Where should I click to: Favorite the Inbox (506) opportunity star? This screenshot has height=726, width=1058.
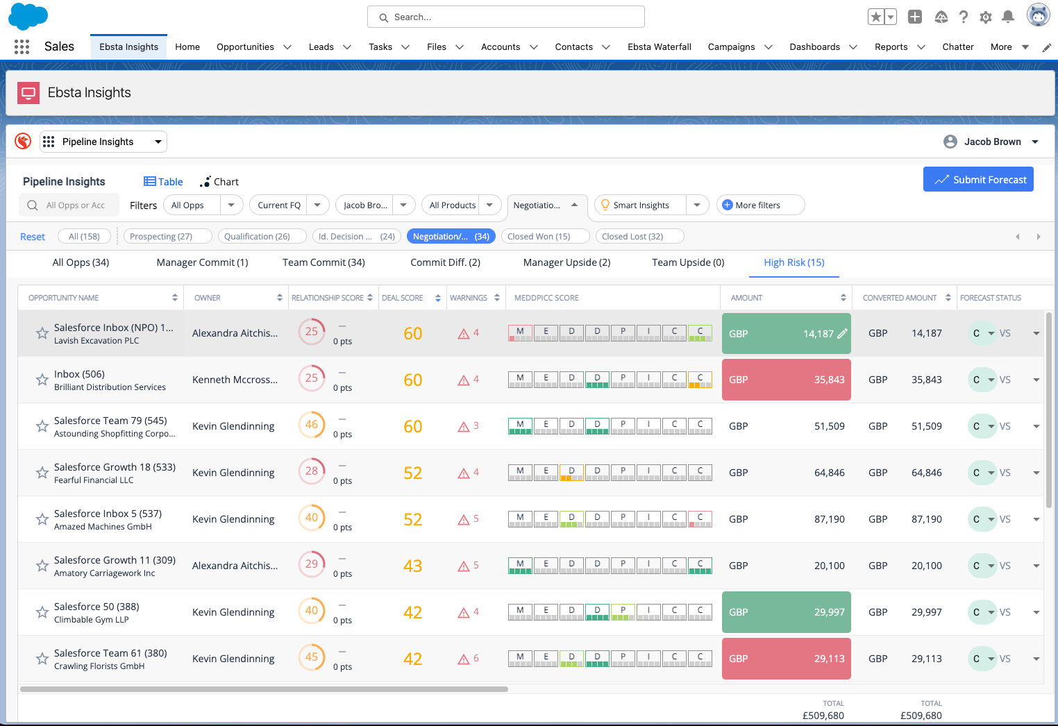point(42,380)
